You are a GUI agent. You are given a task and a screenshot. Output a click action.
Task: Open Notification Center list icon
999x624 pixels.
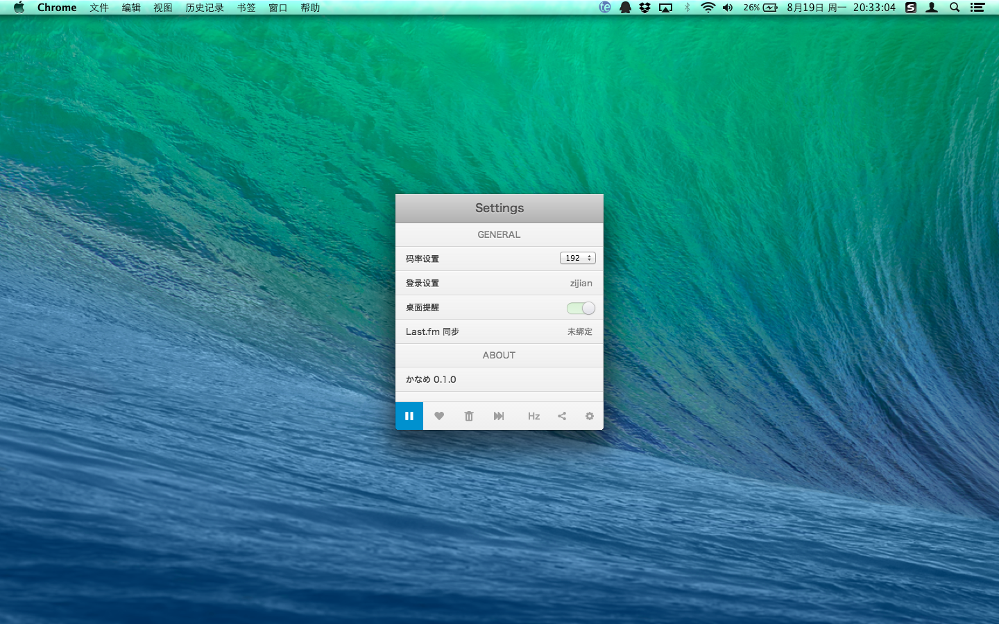tap(977, 8)
